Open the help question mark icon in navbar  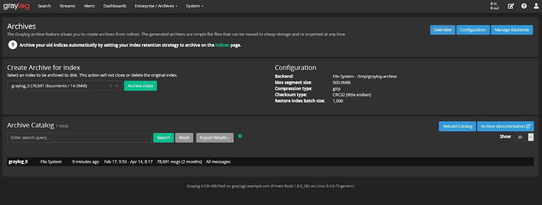pos(524,6)
